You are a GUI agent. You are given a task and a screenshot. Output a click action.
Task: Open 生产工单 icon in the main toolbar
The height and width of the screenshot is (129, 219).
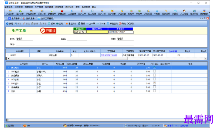[x=82, y=12]
